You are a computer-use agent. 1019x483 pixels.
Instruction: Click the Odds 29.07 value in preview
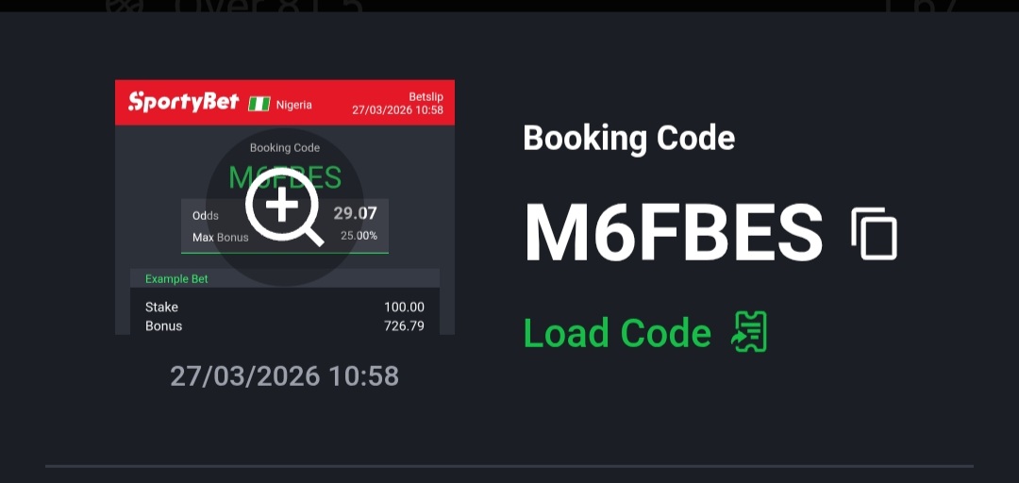coord(355,213)
